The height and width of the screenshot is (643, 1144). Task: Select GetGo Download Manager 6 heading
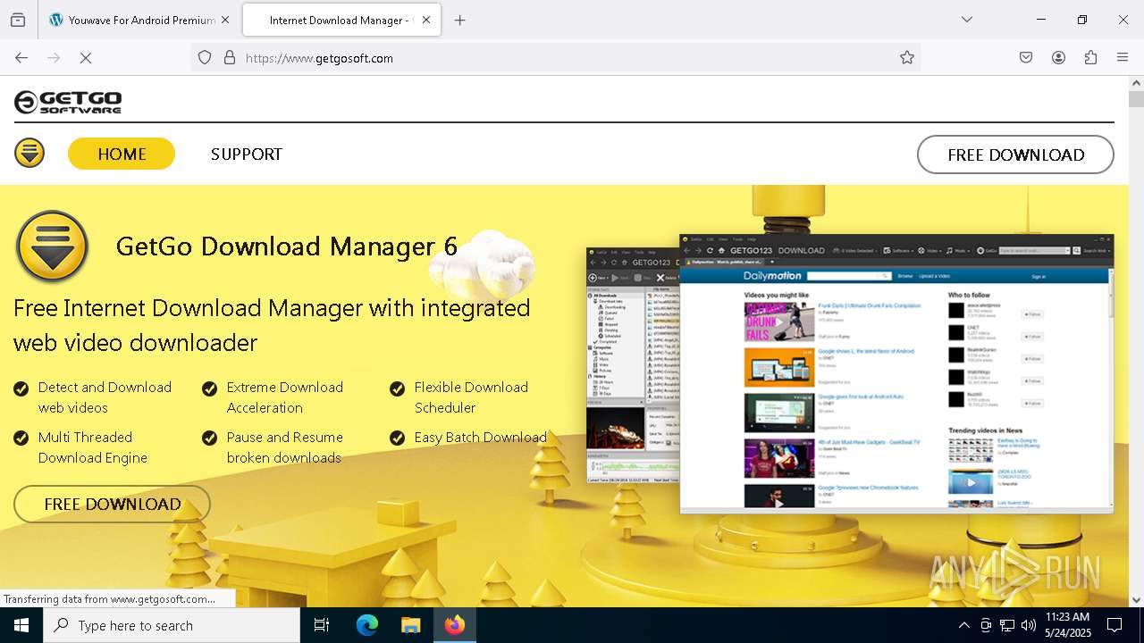pos(287,246)
